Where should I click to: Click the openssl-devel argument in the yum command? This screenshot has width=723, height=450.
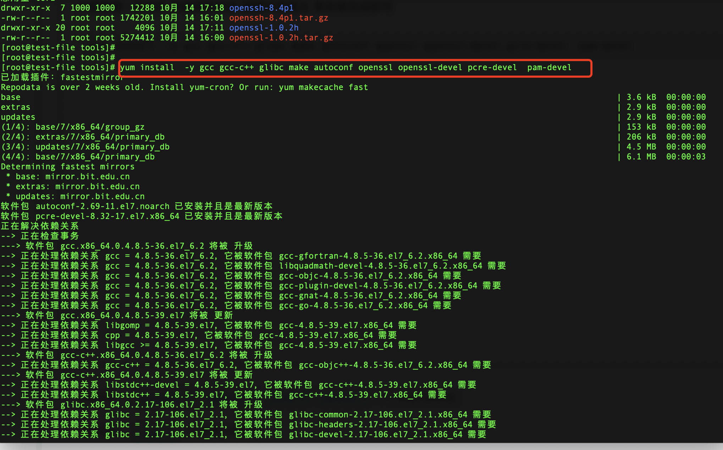click(430, 68)
